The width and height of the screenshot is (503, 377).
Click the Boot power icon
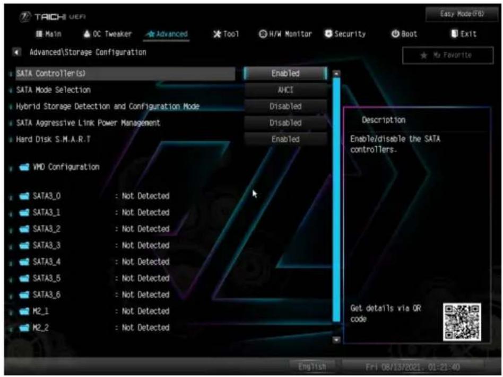coord(395,33)
